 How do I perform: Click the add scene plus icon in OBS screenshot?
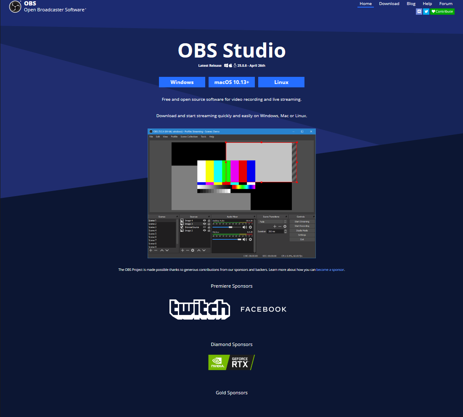[151, 250]
